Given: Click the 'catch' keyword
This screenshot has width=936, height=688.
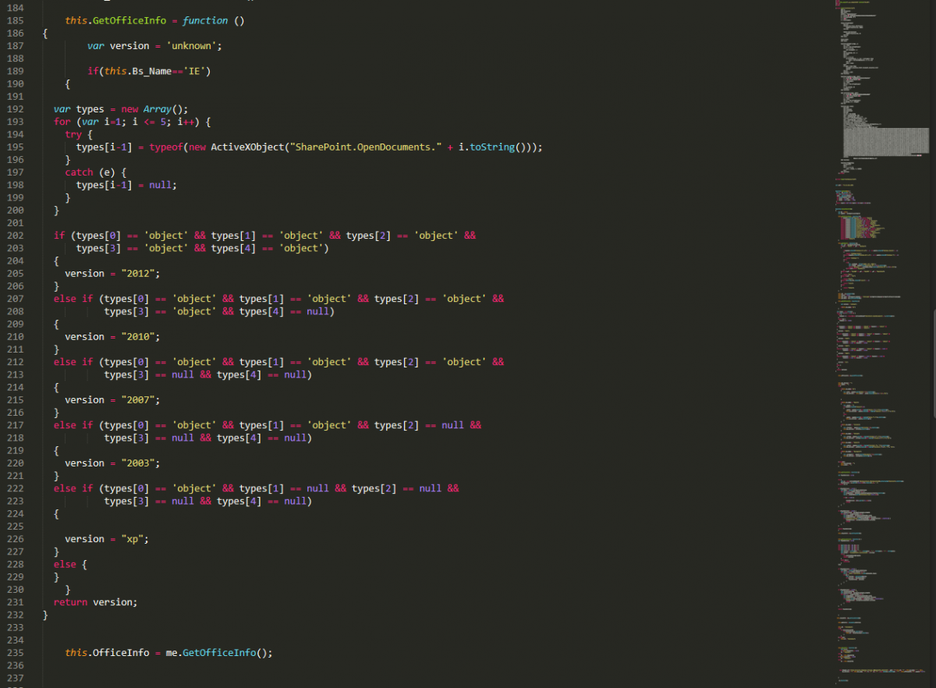Looking at the screenshot, I should (79, 172).
